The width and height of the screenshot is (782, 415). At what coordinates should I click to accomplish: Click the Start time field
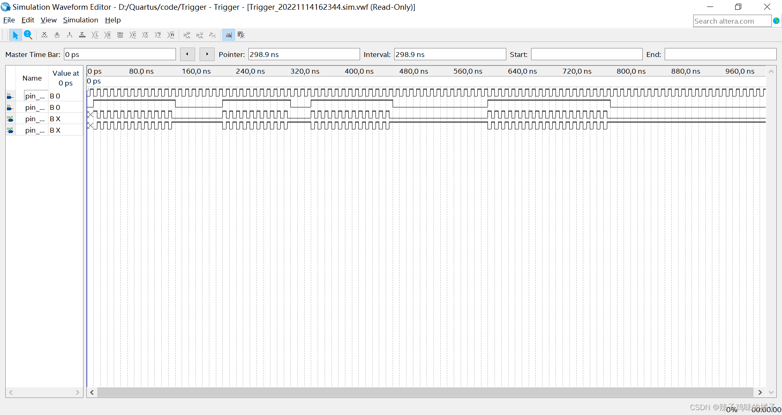pyautogui.click(x=586, y=55)
